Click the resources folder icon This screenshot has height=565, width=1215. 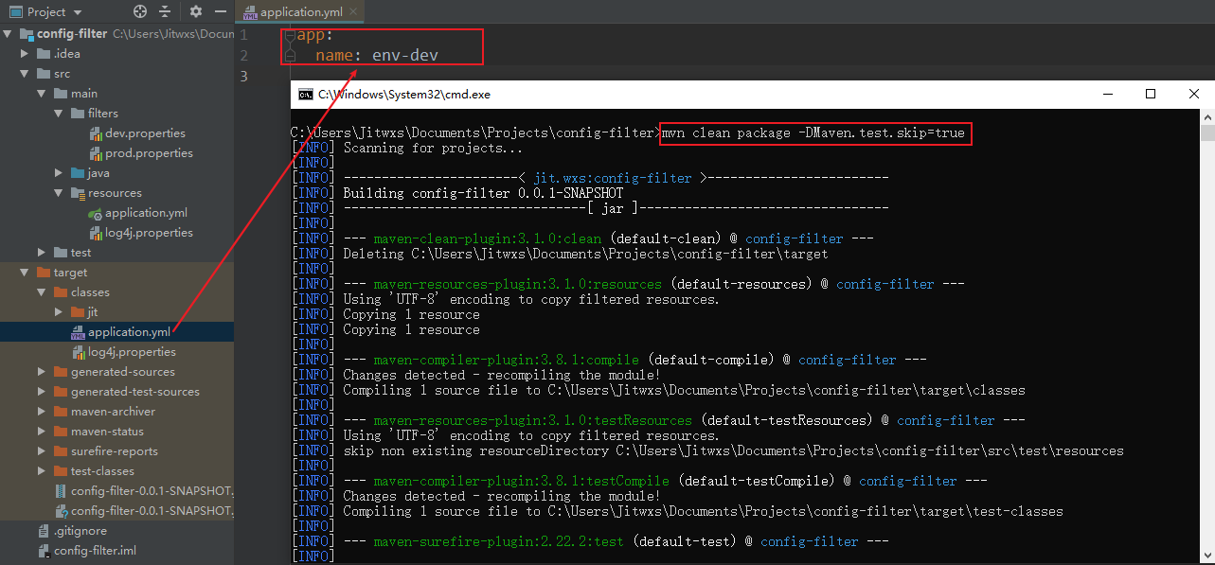click(x=78, y=193)
